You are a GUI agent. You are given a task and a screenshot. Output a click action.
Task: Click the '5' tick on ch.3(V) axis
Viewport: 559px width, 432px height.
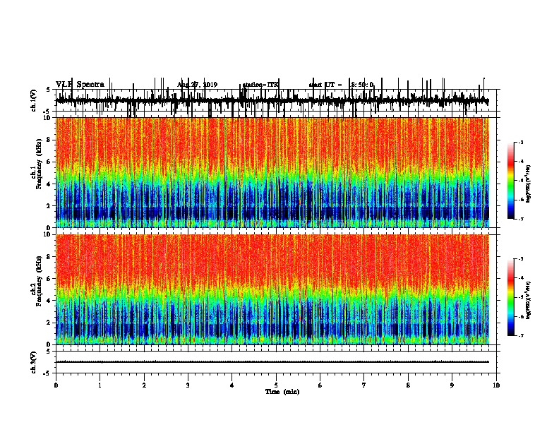click(49, 352)
